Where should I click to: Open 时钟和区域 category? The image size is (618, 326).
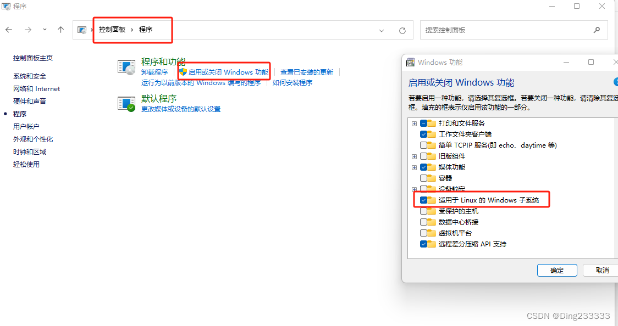click(x=30, y=151)
